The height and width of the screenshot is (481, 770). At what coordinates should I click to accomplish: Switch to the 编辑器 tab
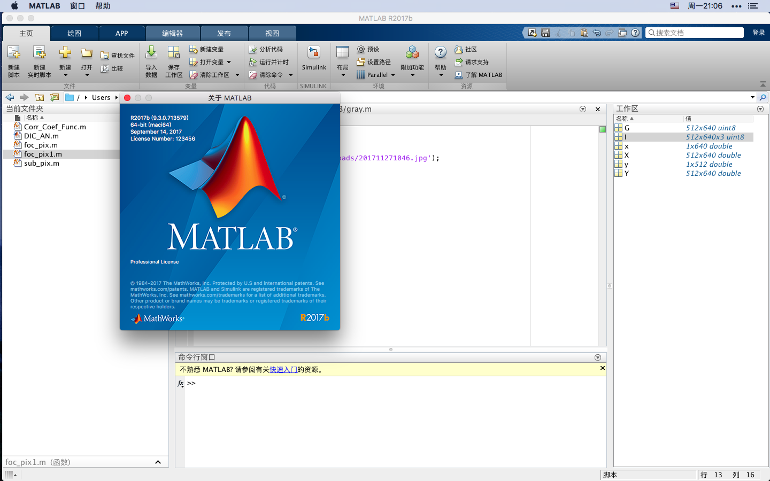pyautogui.click(x=173, y=33)
